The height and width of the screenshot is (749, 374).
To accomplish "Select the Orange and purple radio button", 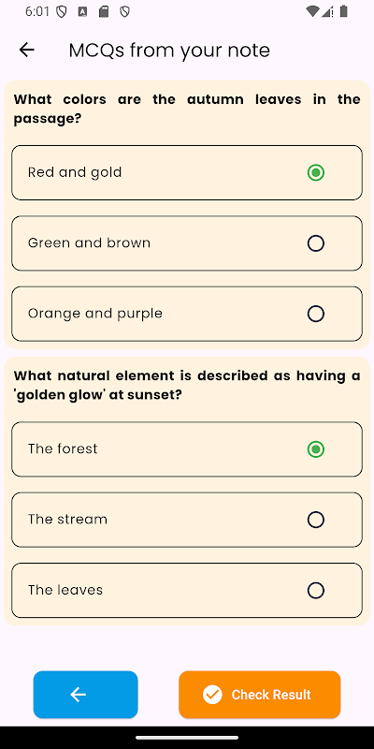I will pyautogui.click(x=316, y=314).
